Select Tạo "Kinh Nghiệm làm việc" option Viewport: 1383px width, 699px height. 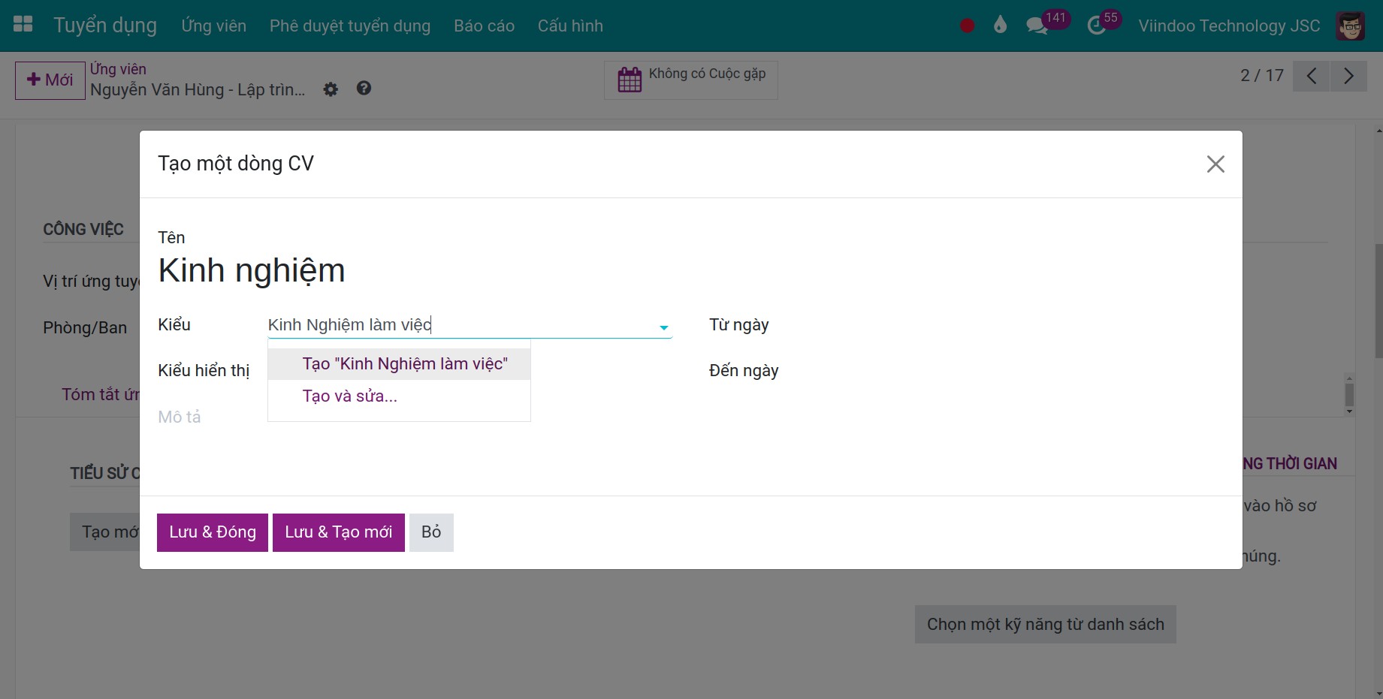coord(405,364)
